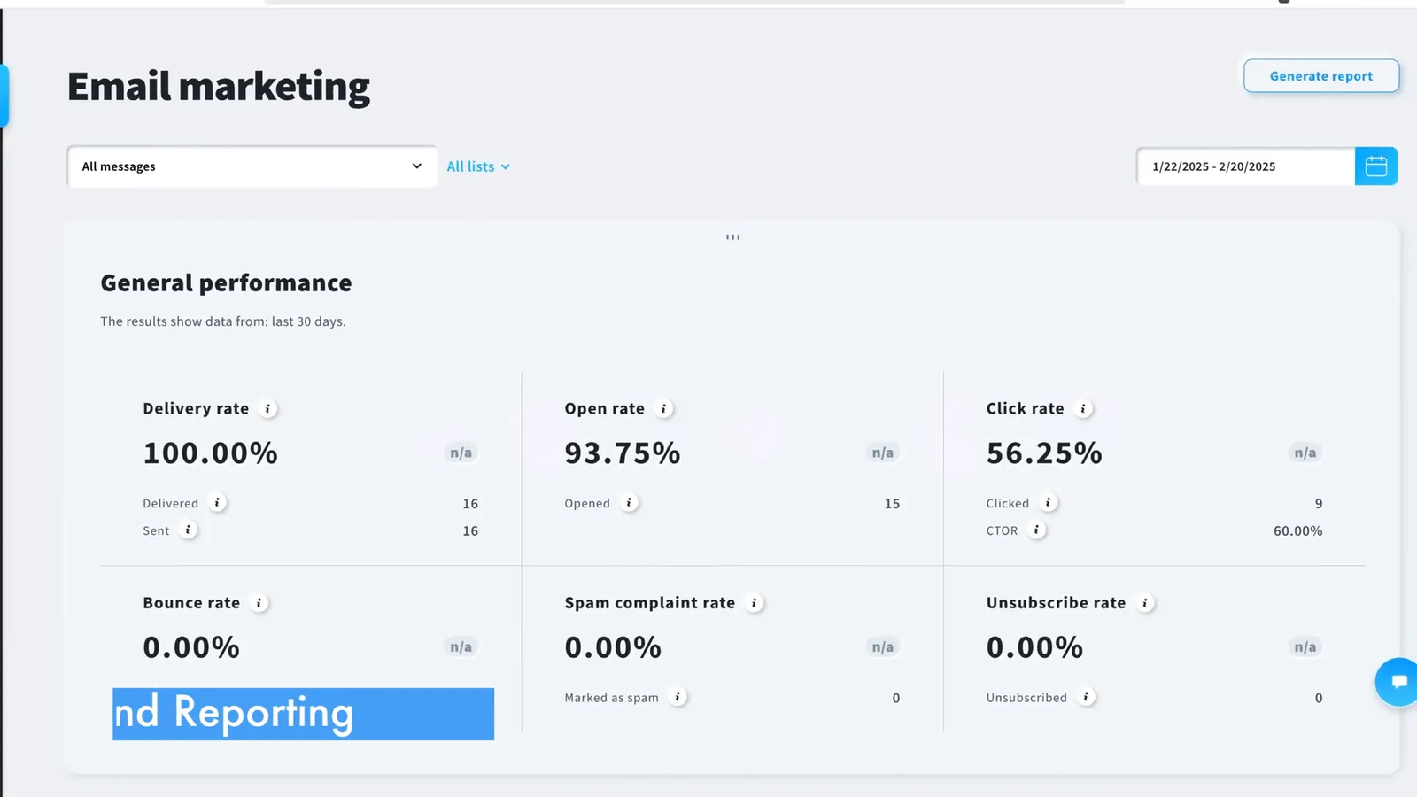Open the All messages dropdown
Viewport: 1417px width, 797px height.
[252, 166]
